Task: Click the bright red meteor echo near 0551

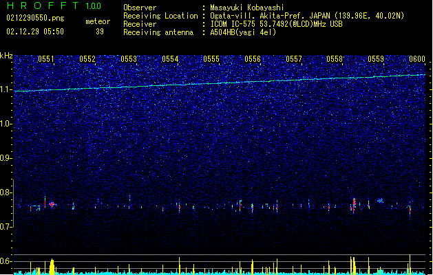Action: (52, 204)
